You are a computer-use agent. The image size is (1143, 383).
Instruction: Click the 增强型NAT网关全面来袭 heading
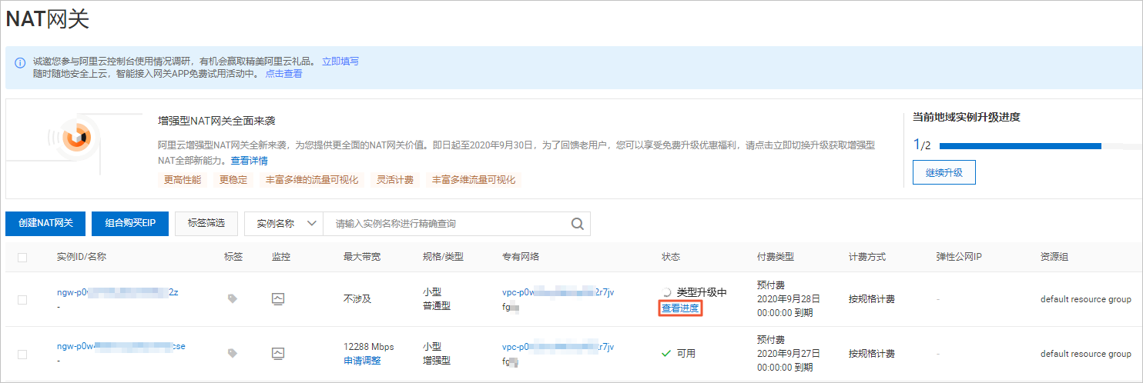(216, 121)
